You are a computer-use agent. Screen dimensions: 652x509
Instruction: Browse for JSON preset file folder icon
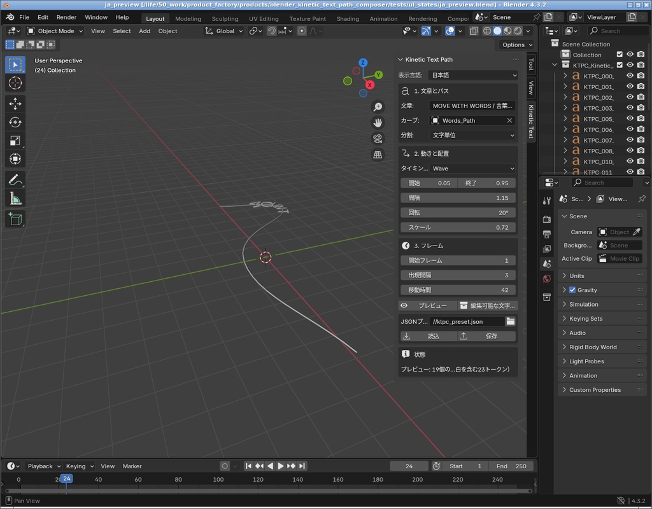click(x=510, y=321)
